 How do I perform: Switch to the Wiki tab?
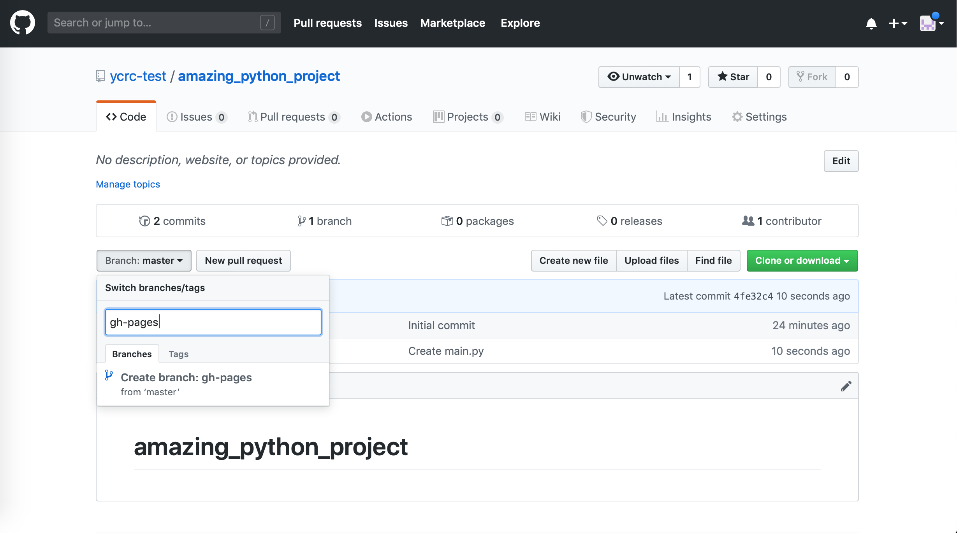(x=542, y=117)
